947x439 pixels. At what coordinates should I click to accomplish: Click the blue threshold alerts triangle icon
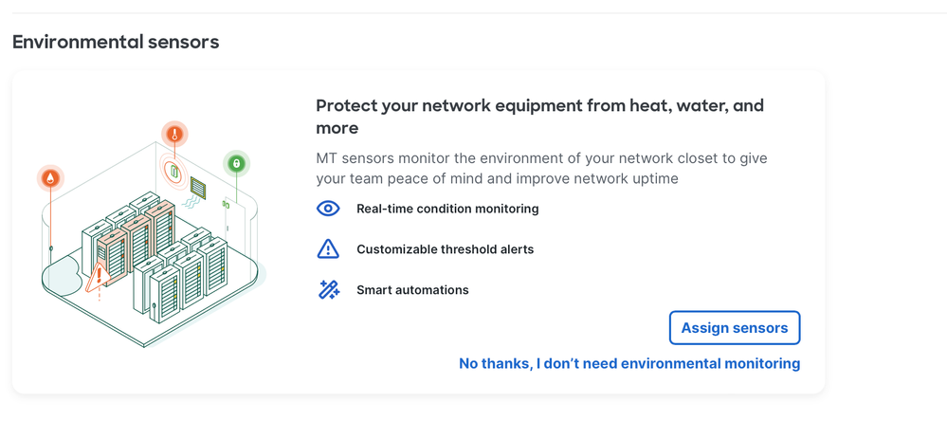click(x=328, y=249)
